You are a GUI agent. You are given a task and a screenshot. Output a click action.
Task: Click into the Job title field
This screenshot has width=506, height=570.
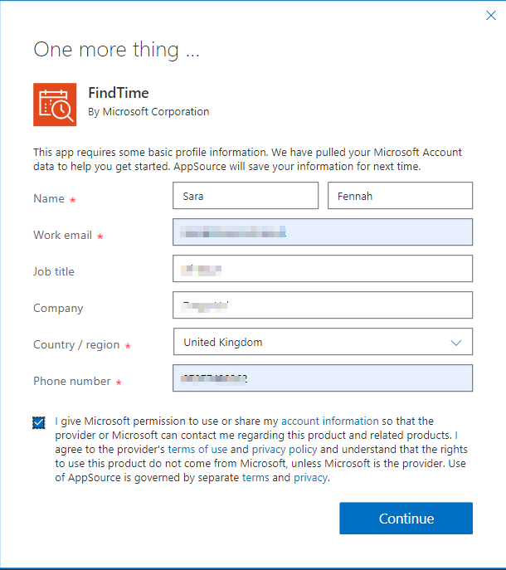coord(323,269)
